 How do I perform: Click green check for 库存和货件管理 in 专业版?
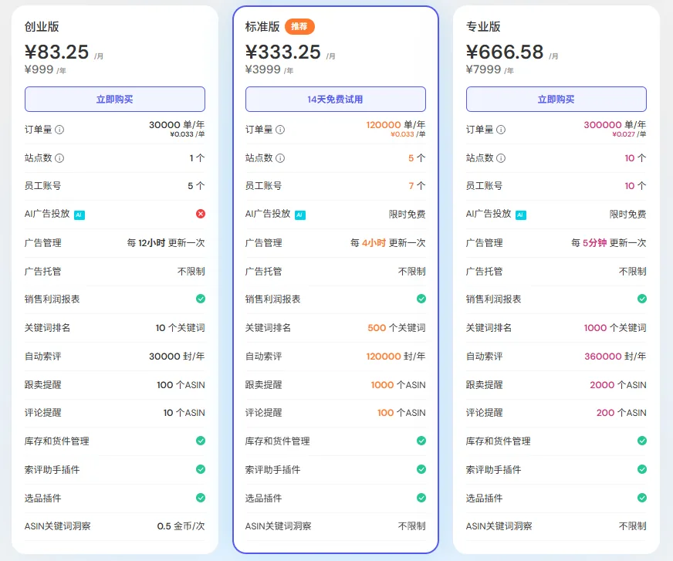click(x=641, y=441)
